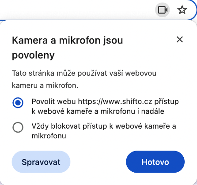This screenshot has height=185, width=197.
Task: Close the camera and microphone popup
Action: coord(180,40)
